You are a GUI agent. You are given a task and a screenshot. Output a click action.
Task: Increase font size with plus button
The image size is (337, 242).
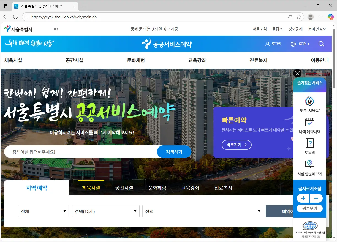303,198
